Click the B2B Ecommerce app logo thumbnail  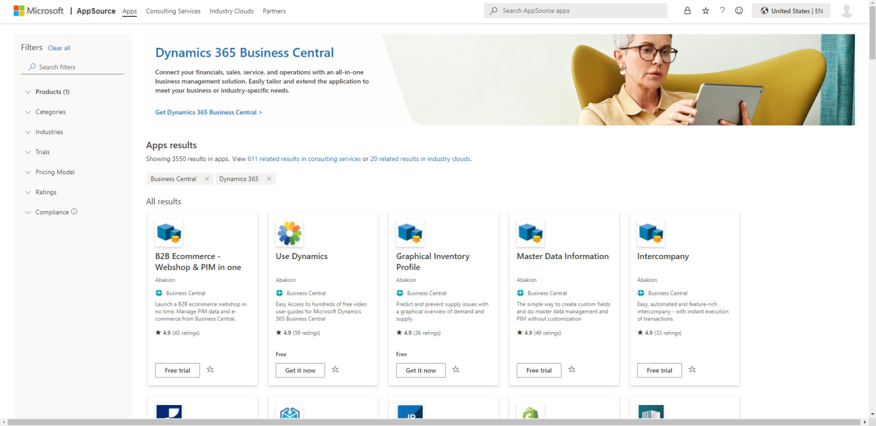pyautogui.click(x=169, y=232)
